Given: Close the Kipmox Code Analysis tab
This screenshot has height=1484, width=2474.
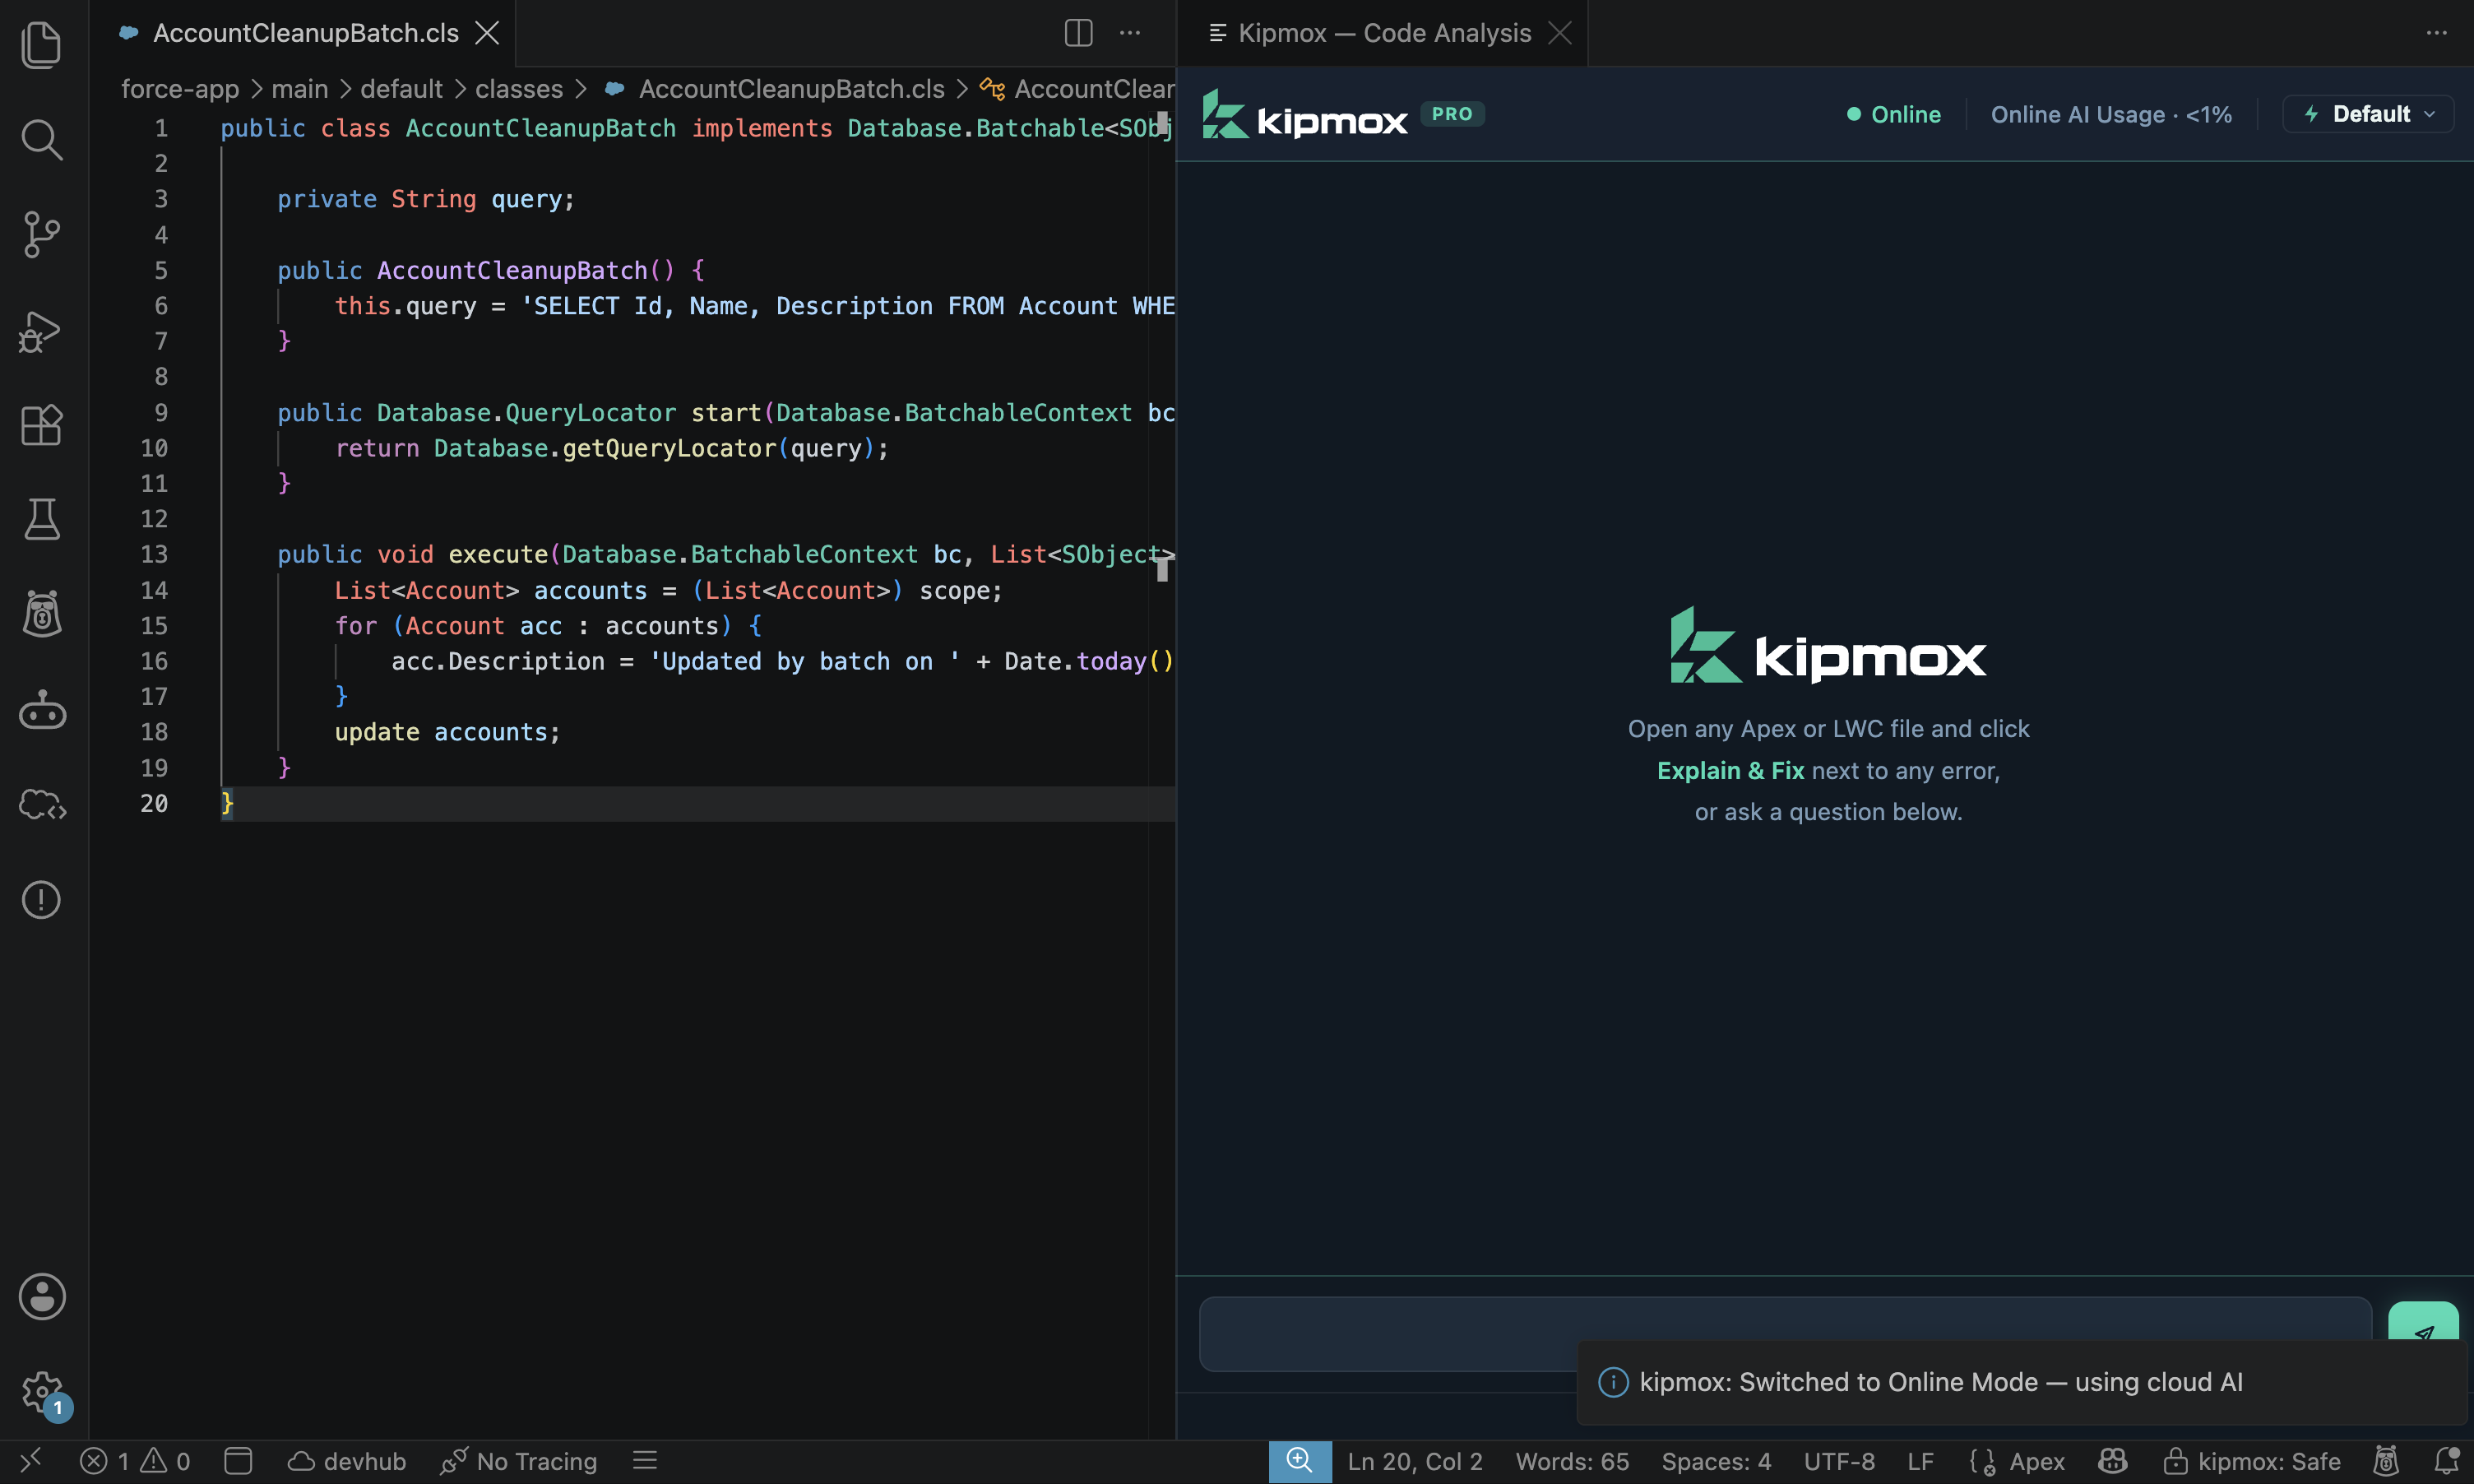Looking at the screenshot, I should tap(1559, 33).
